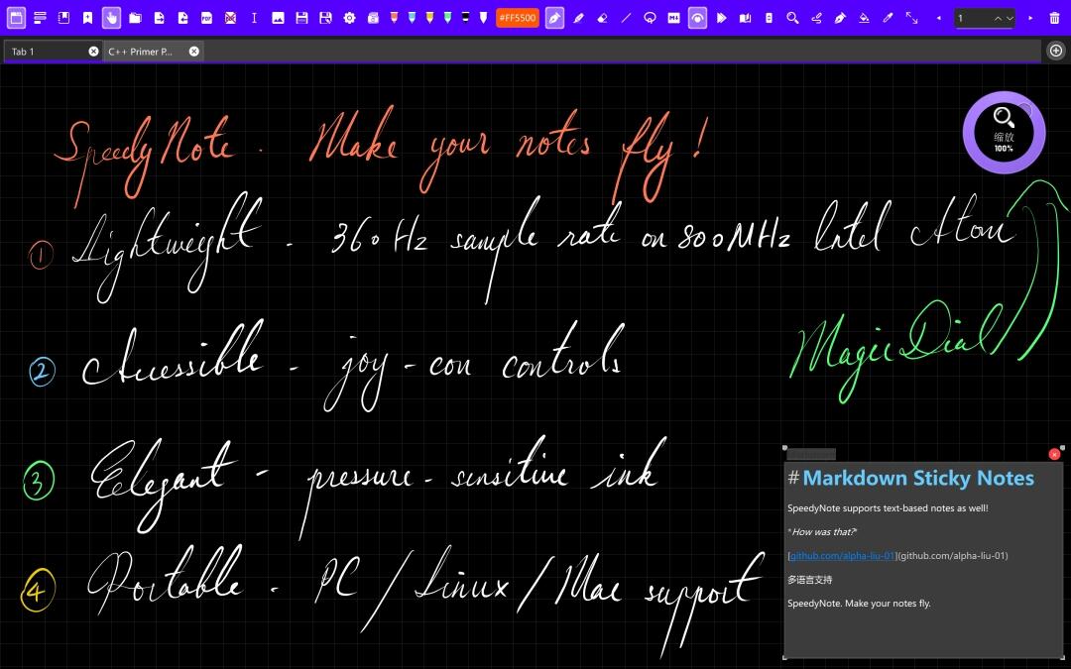Image resolution: width=1071 pixels, height=669 pixels.
Task: Open the settings gear
Action: [x=349, y=18]
